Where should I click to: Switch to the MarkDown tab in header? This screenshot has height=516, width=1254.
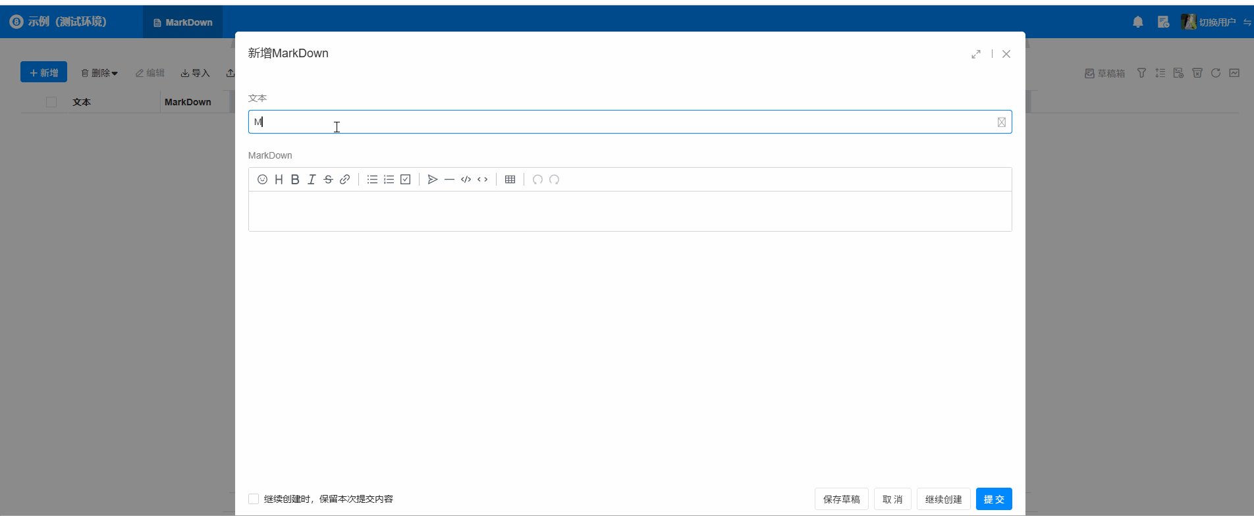183,22
